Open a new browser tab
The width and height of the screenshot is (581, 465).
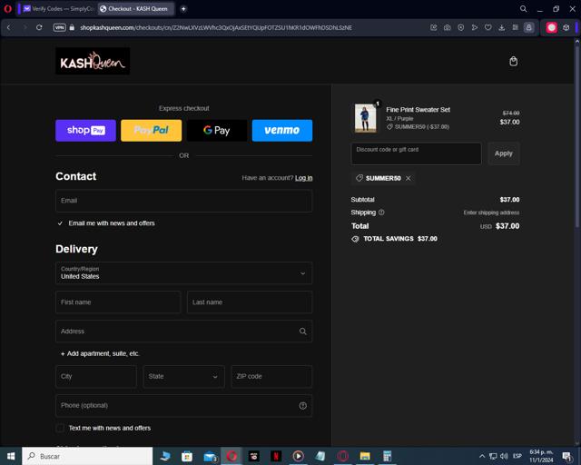[183, 8]
